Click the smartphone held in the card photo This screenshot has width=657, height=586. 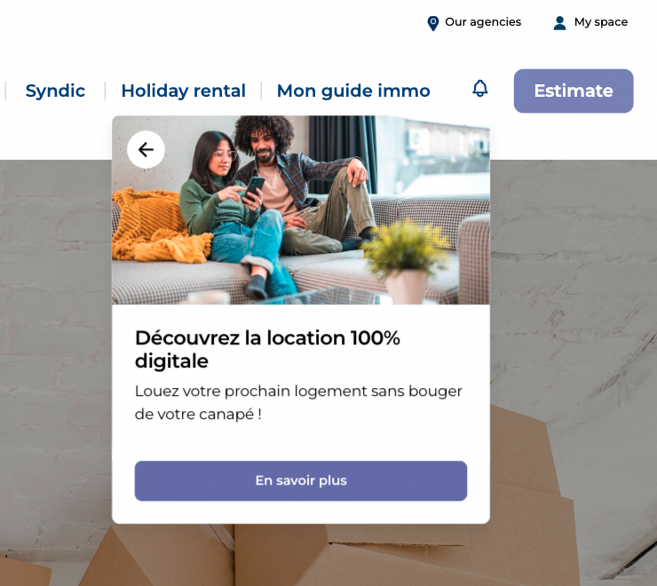click(x=254, y=188)
